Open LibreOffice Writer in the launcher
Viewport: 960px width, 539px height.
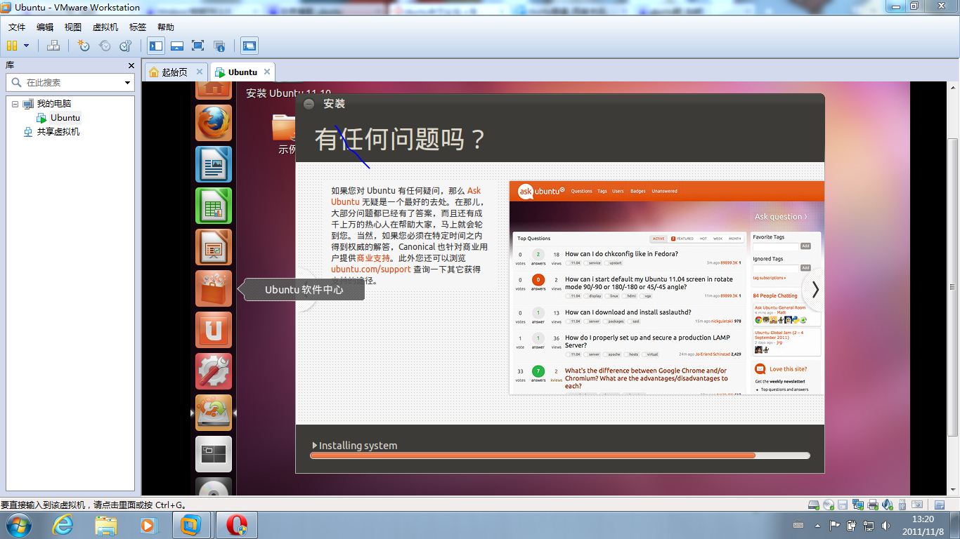214,164
